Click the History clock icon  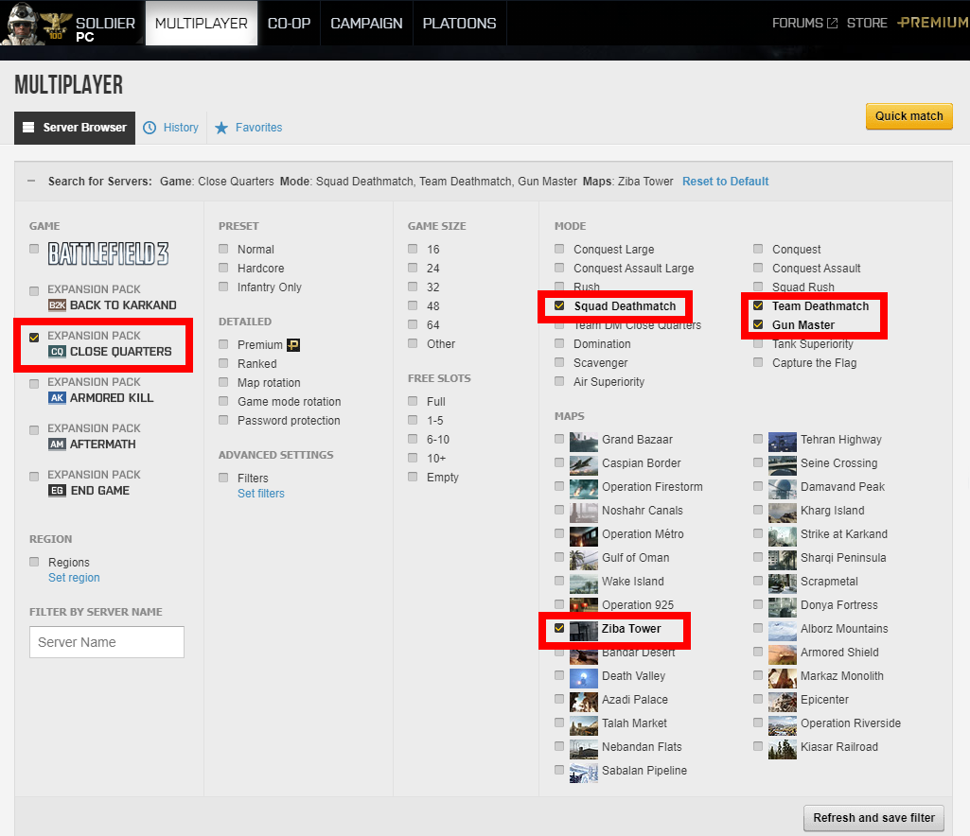150,128
